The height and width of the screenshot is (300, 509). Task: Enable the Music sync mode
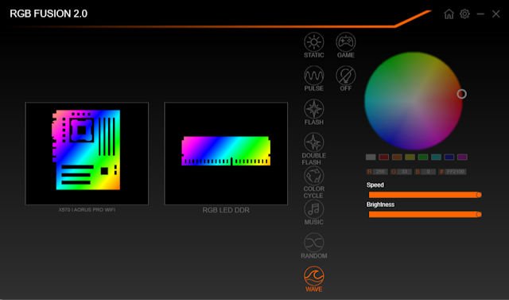313,212
